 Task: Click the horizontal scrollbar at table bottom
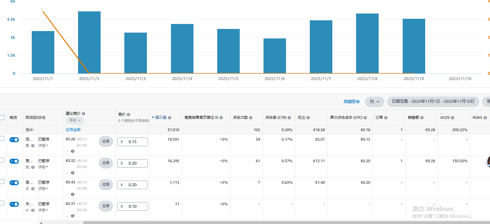point(247,222)
